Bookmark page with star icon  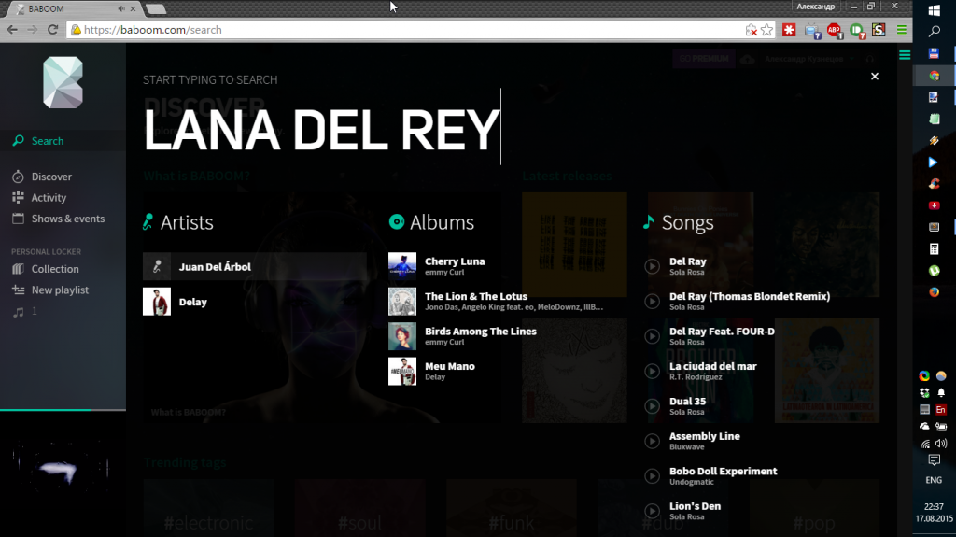[767, 30]
